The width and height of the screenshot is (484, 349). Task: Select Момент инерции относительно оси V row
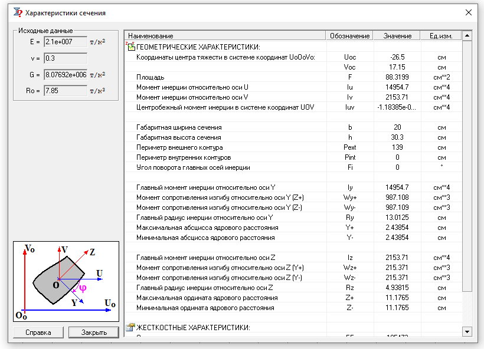tap(293, 97)
